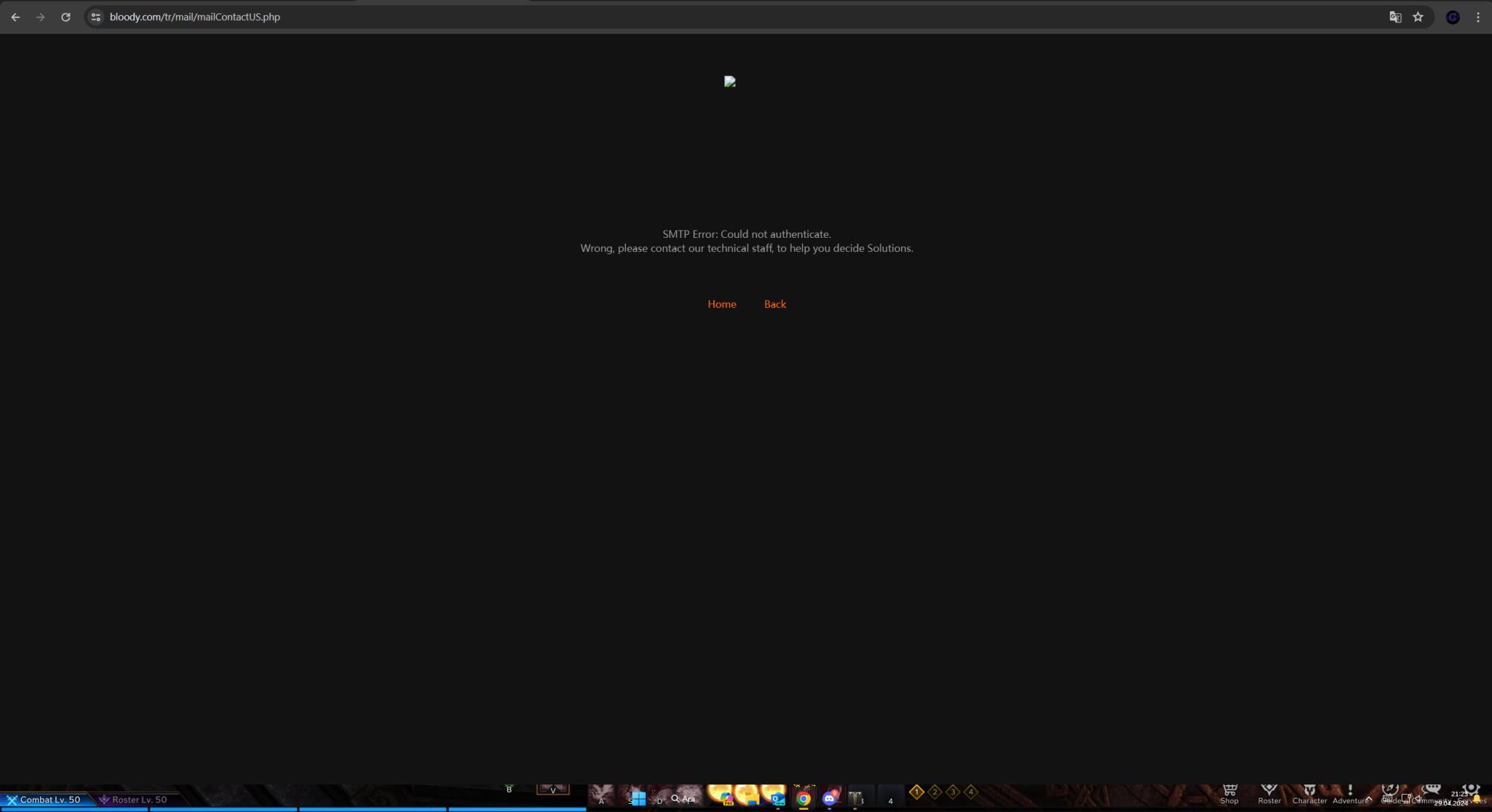This screenshot has height=812, width=1492.
Task: Bookmark this page with star icon
Action: pos(1417,17)
